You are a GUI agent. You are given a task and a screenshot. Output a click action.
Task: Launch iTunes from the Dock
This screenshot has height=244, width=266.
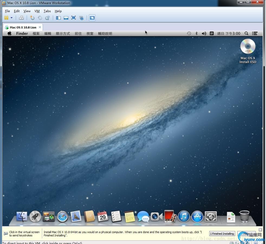184,217
